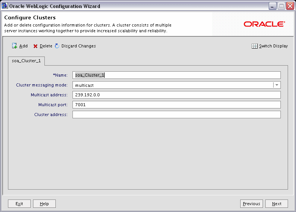Click the empty Cluster address field
The height and width of the screenshot is (212, 296).
coord(176,115)
